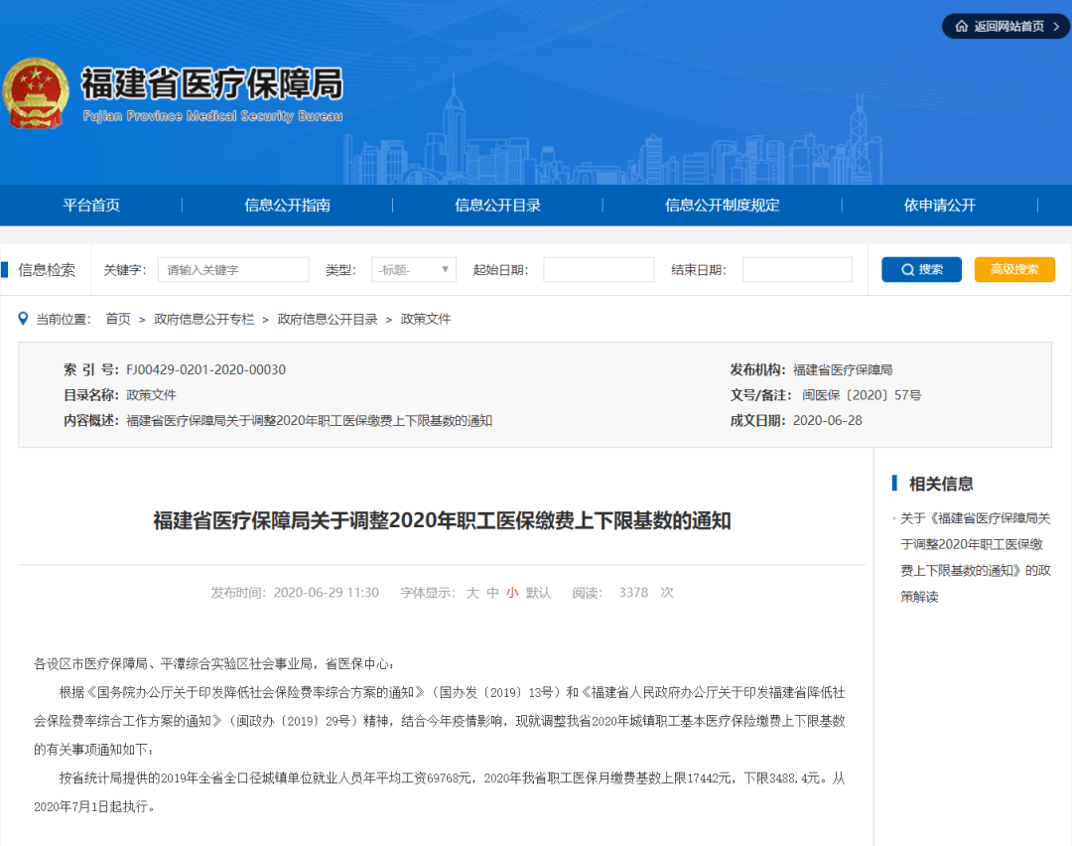Image resolution: width=1072 pixels, height=846 pixels.
Task: Open the 依申请公开 navigation item
Action: (939, 206)
